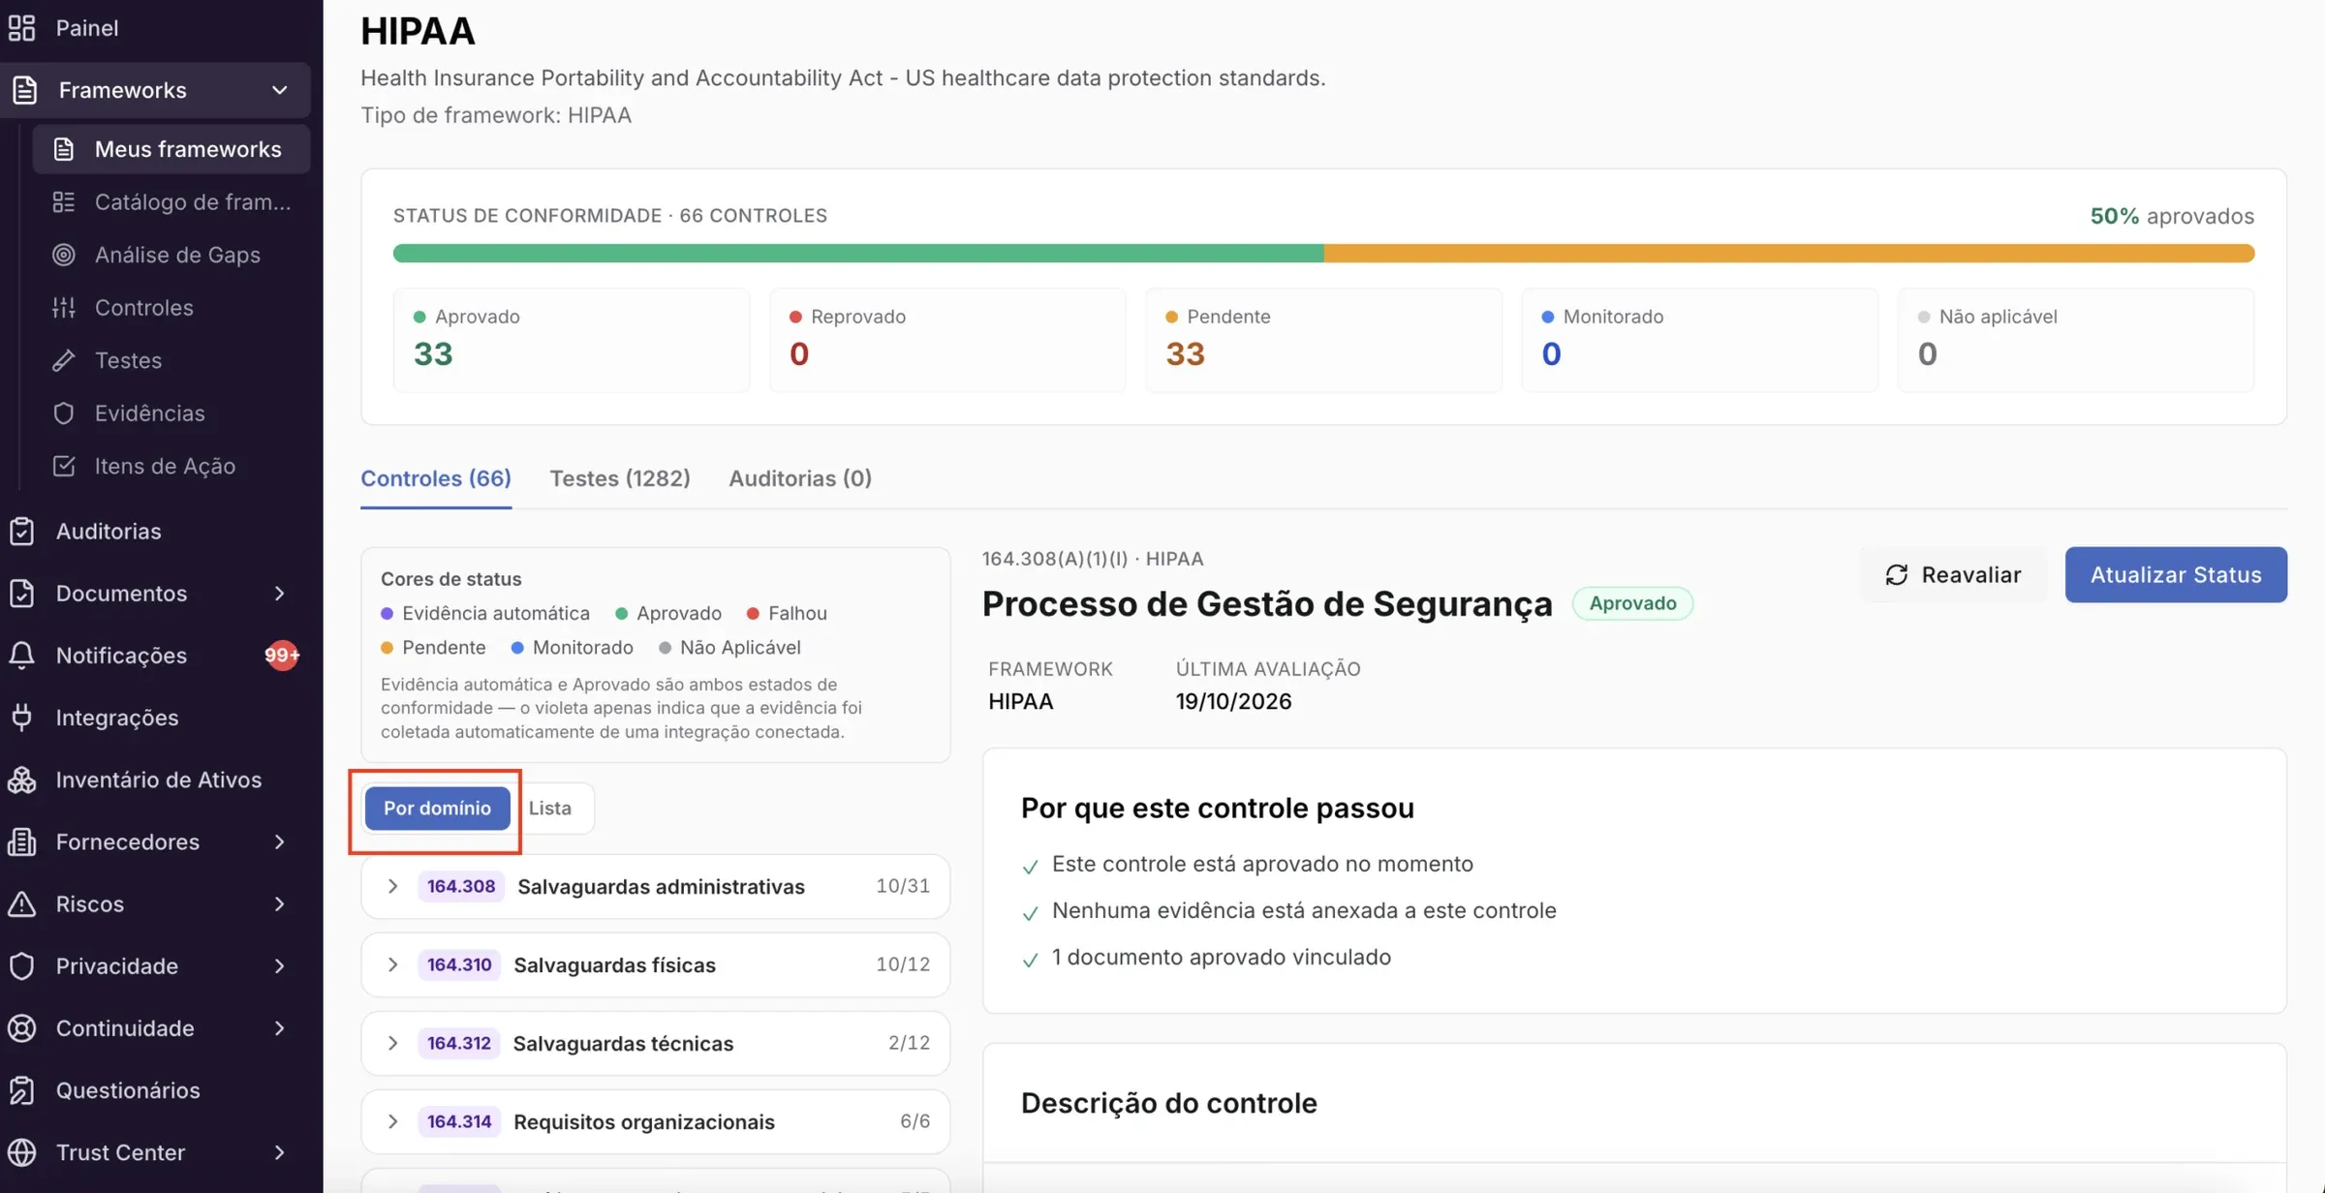
Task: Collapse the Frameworks sidebar section chevron
Action: 280,90
